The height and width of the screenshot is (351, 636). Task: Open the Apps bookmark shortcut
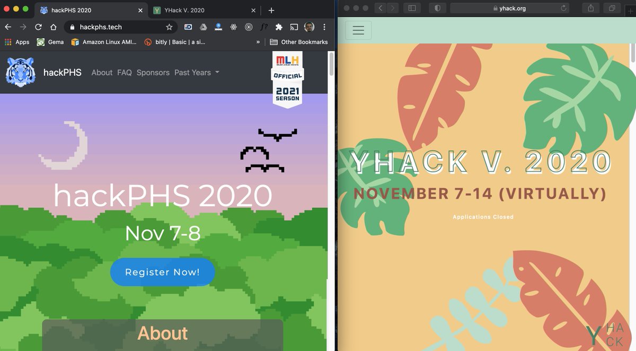(x=17, y=42)
